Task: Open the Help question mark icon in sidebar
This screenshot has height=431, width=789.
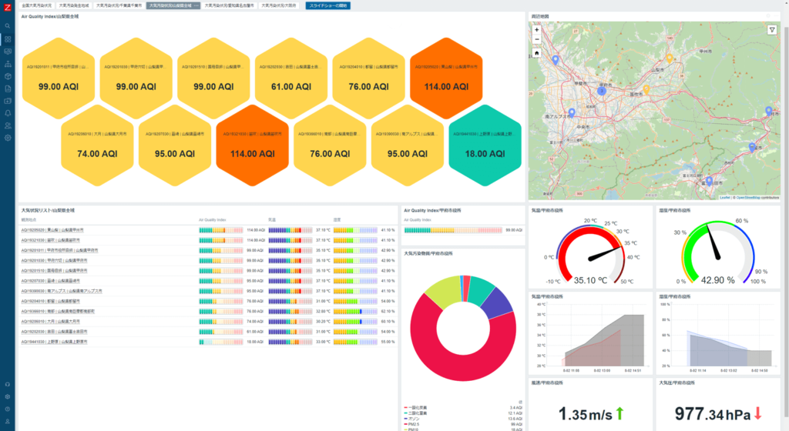Action: point(8,409)
